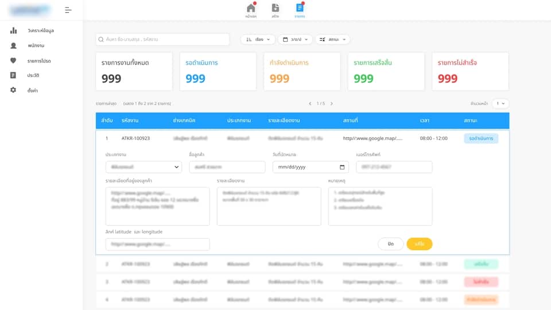Click the ช่างเทคนิค column header
This screenshot has width=551, height=310.
click(184, 121)
